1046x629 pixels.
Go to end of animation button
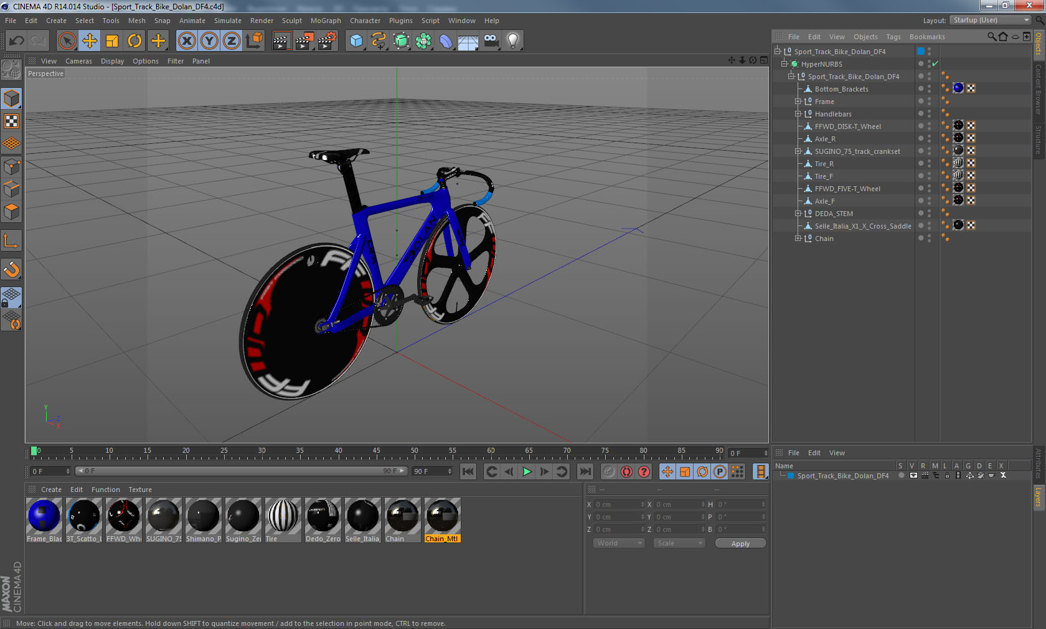(585, 471)
